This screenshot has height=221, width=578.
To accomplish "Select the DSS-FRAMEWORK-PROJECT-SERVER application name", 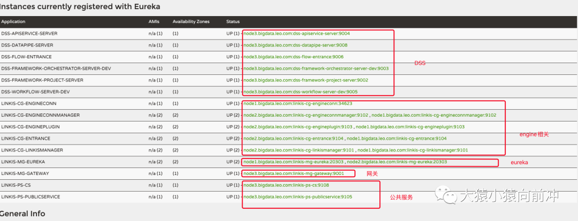I will [42, 80].
